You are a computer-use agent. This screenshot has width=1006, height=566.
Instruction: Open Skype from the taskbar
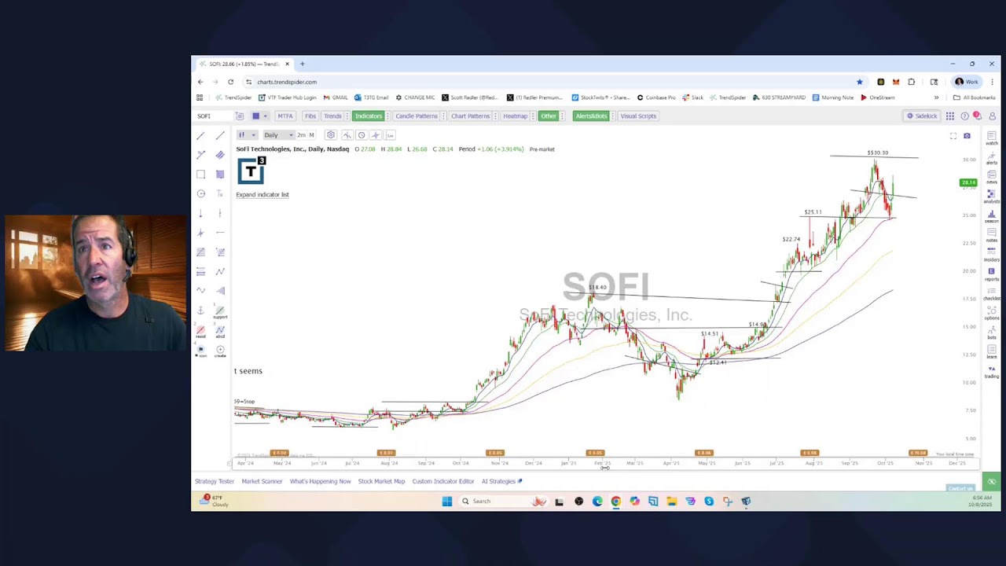709,502
